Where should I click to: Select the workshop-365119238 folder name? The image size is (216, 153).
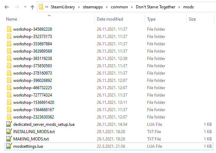tap(32, 59)
